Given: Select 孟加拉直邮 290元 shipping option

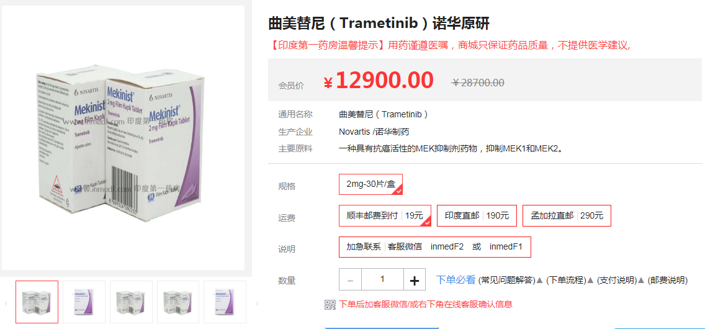Looking at the screenshot, I should tap(567, 215).
